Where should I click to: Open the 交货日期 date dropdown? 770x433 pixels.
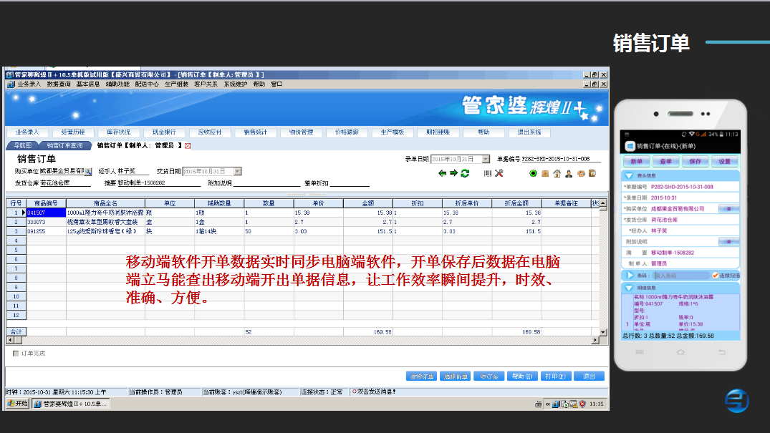(x=238, y=171)
